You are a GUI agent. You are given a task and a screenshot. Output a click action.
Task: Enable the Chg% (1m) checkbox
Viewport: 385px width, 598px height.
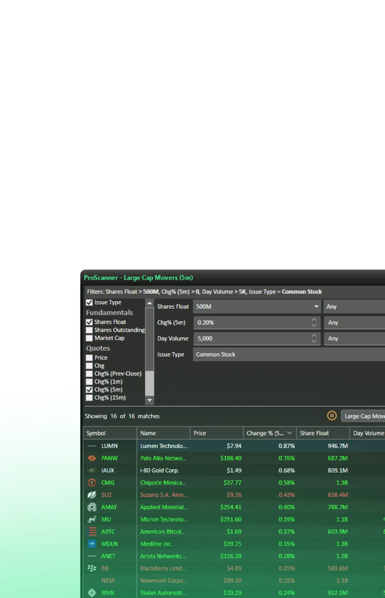tap(89, 382)
